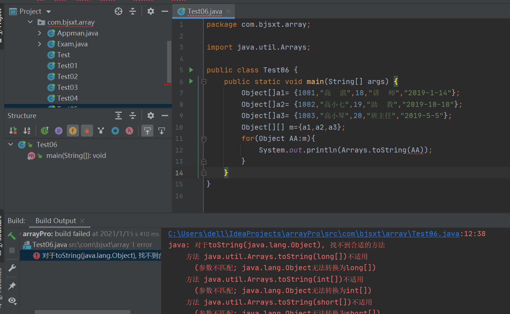Image resolution: width=510 pixels, height=314 pixels.
Task: Open Test01 in the project tree
Action: pyautogui.click(x=67, y=66)
